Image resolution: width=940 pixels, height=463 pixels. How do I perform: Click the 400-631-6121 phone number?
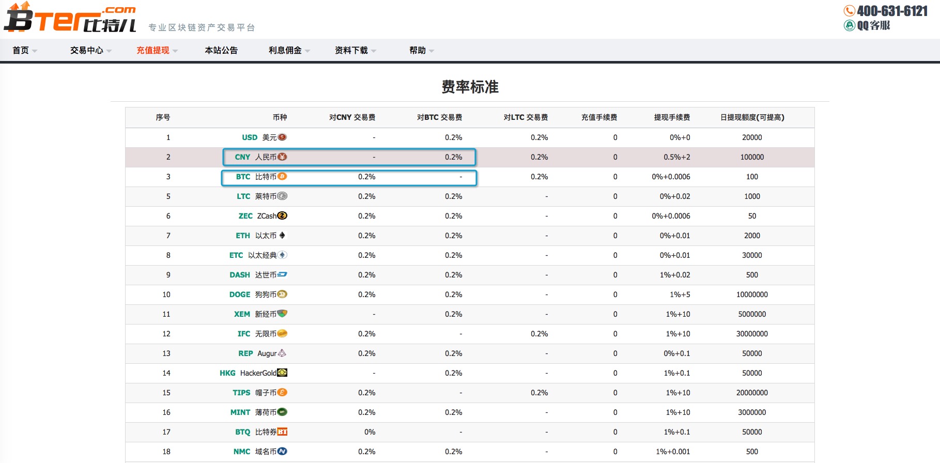[892, 11]
